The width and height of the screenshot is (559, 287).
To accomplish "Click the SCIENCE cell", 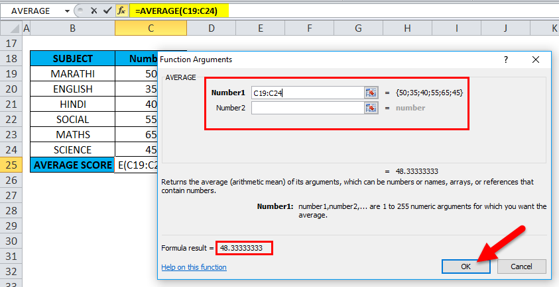I will pos(72,149).
